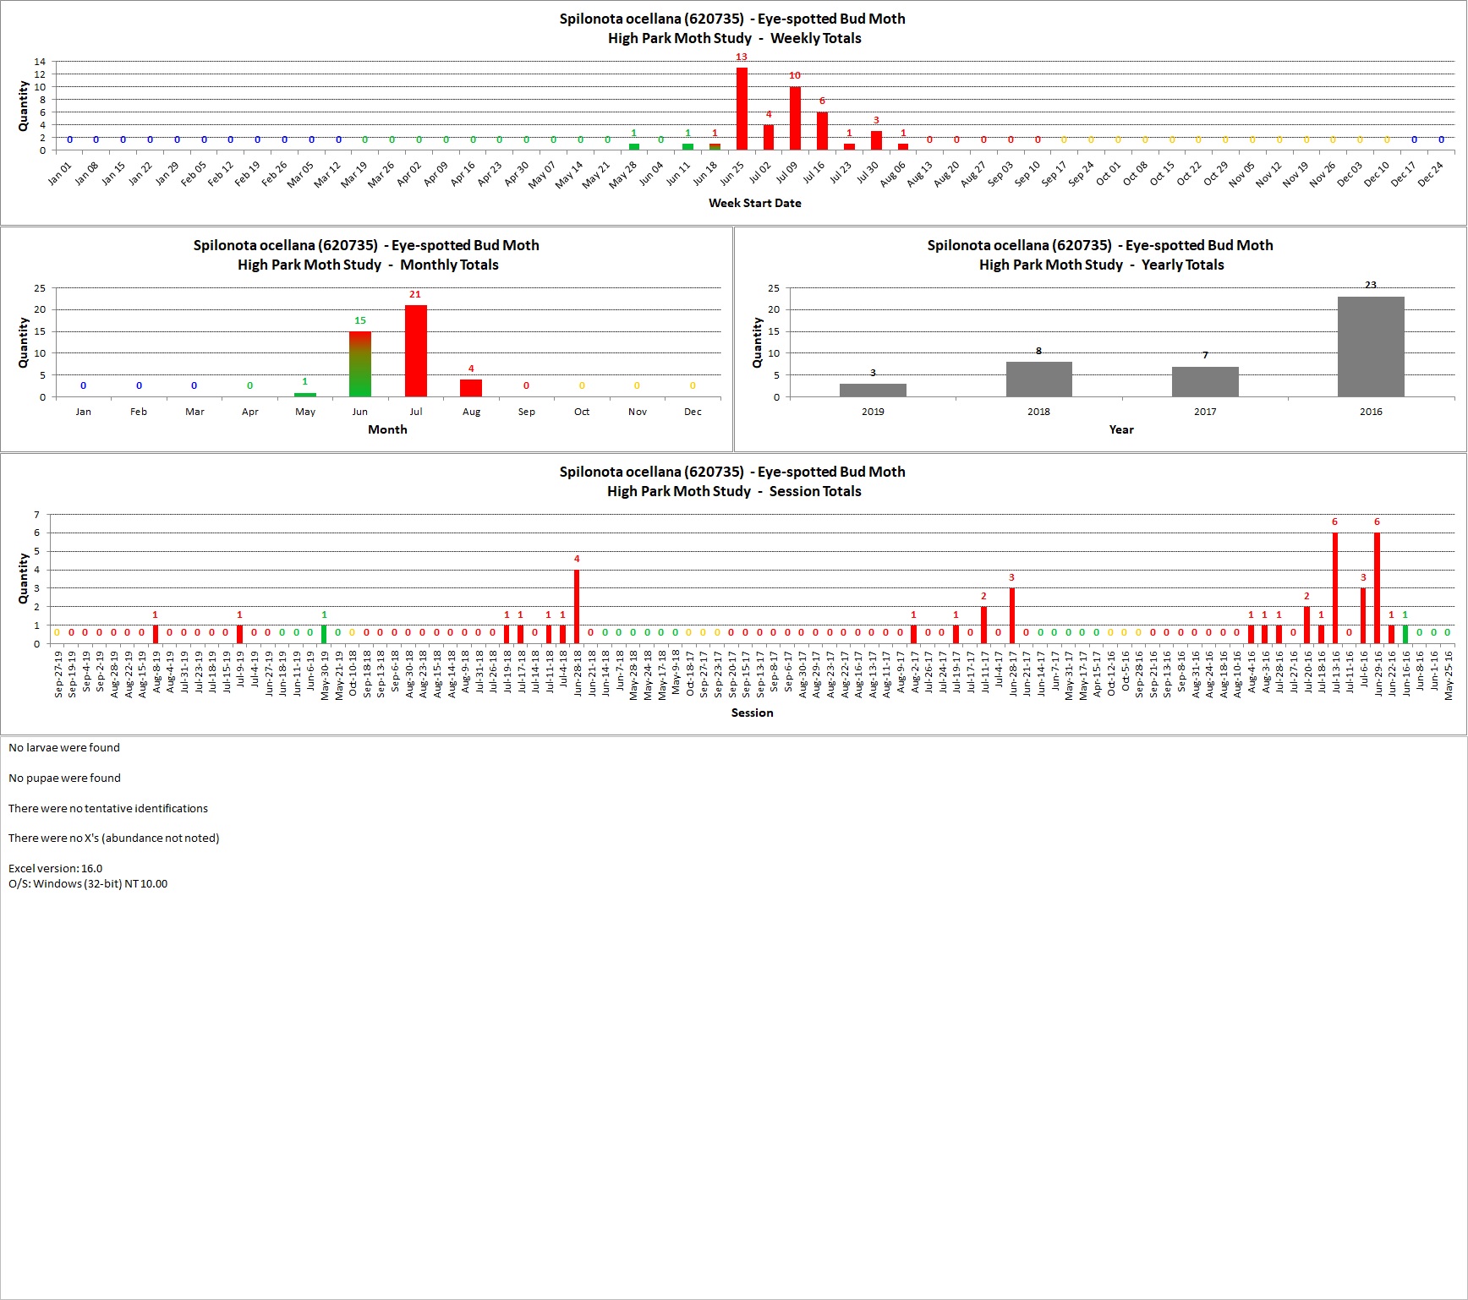Select the Jul 30 weekly bar labeled 3
1468x1300 pixels.
click(x=876, y=140)
